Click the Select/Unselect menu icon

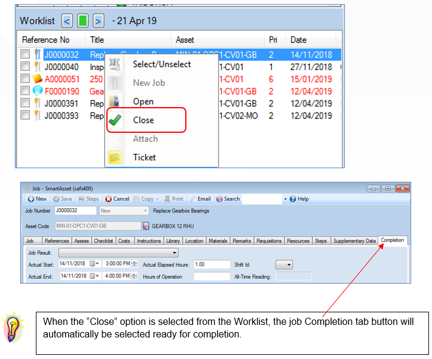(115, 64)
